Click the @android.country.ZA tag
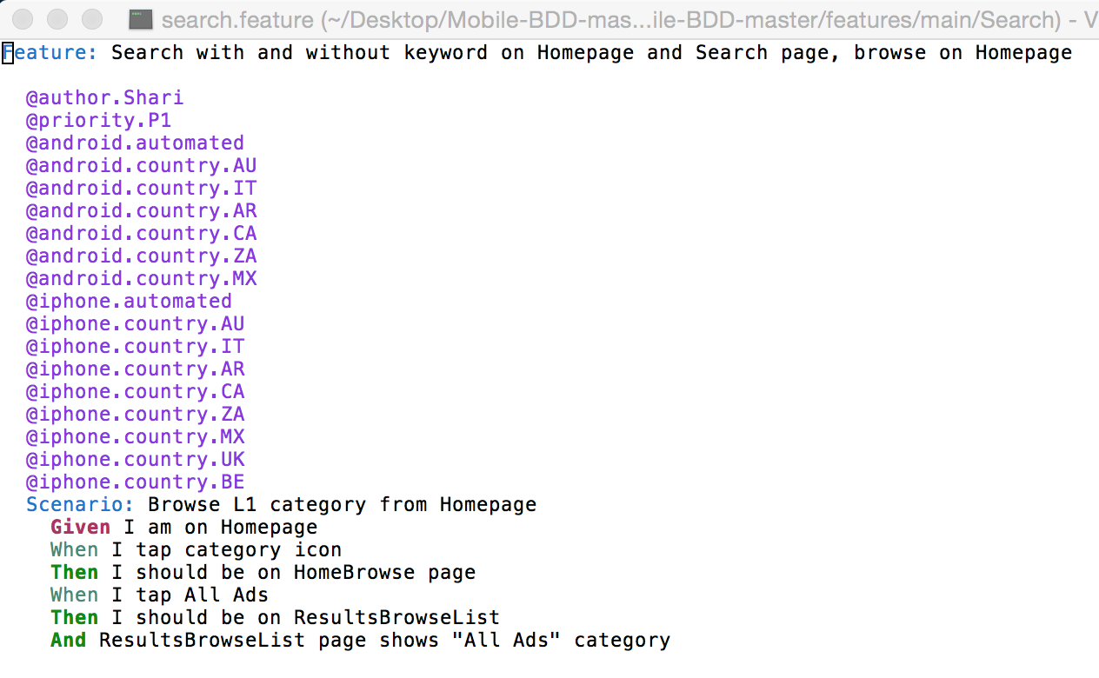This screenshot has width=1099, height=678. coord(141,256)
